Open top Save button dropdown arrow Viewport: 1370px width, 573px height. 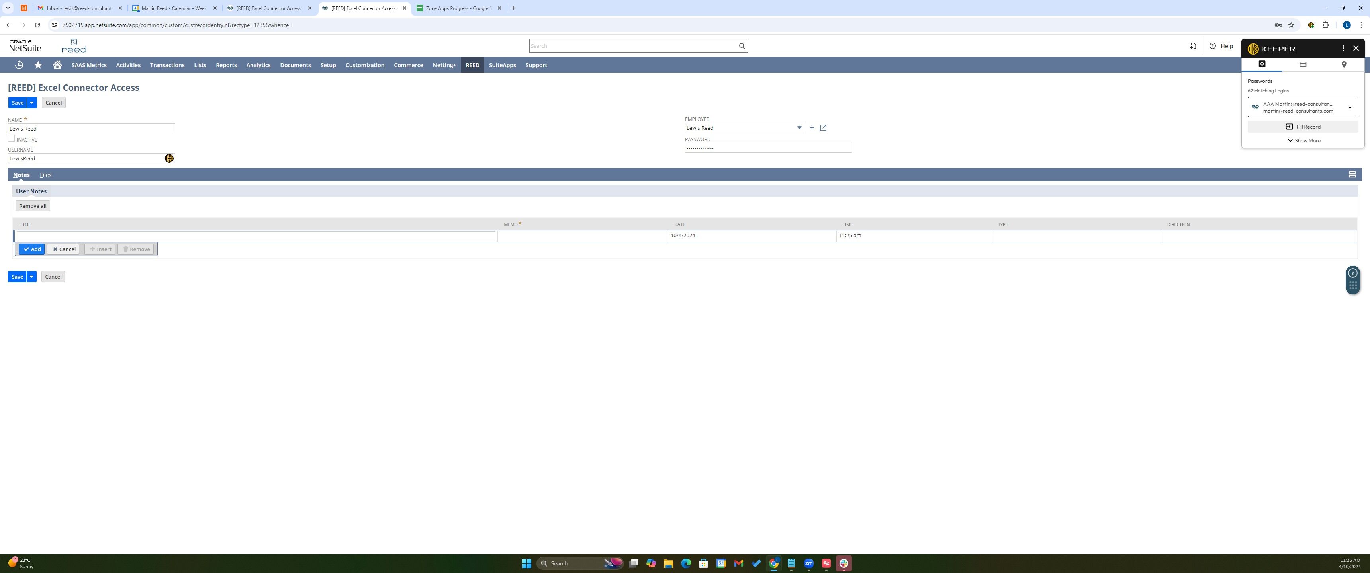(32, 103)
